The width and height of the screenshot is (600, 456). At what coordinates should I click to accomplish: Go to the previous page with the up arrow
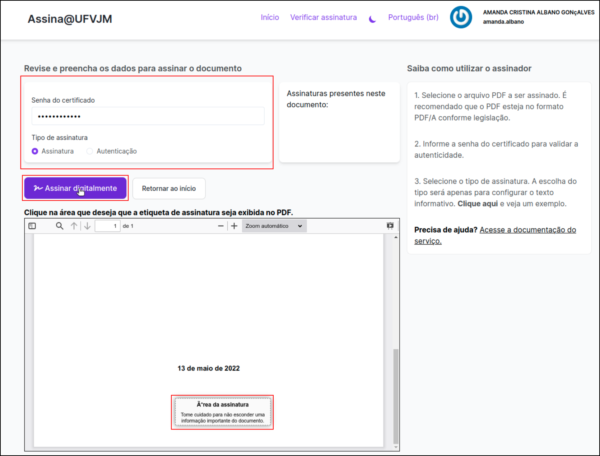pyautogui.click(x=74, y=226)
